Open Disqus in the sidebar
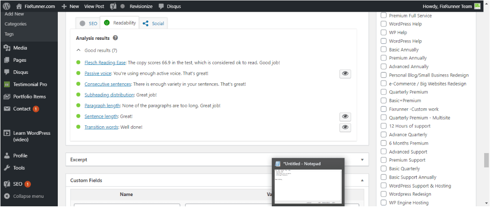The width and height of the screenshot is (490, 209). (x=21, y=72)
